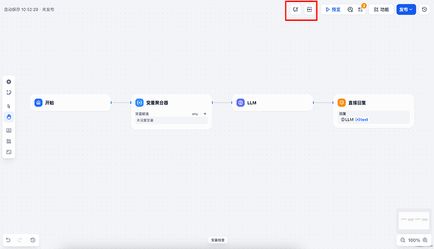The height and width of the screenshot is (249, 434).
Task: Click the 未设置变量 placeholder row
Action: pyautogui.click(x=171, y=120)
